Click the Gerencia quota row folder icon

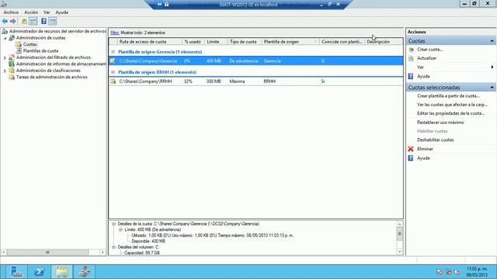pos(113,60)
